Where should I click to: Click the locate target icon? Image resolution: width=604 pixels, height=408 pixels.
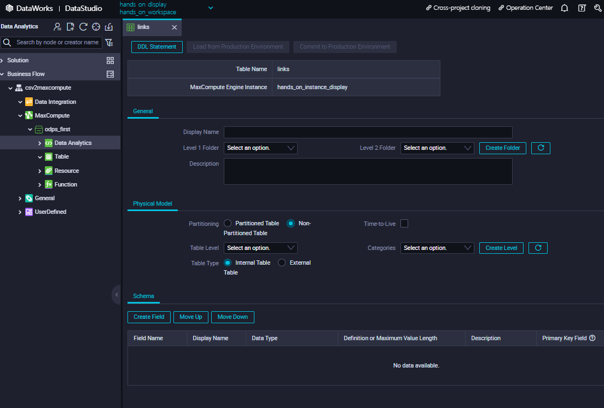pyautogui.click(x=96, y=27)
